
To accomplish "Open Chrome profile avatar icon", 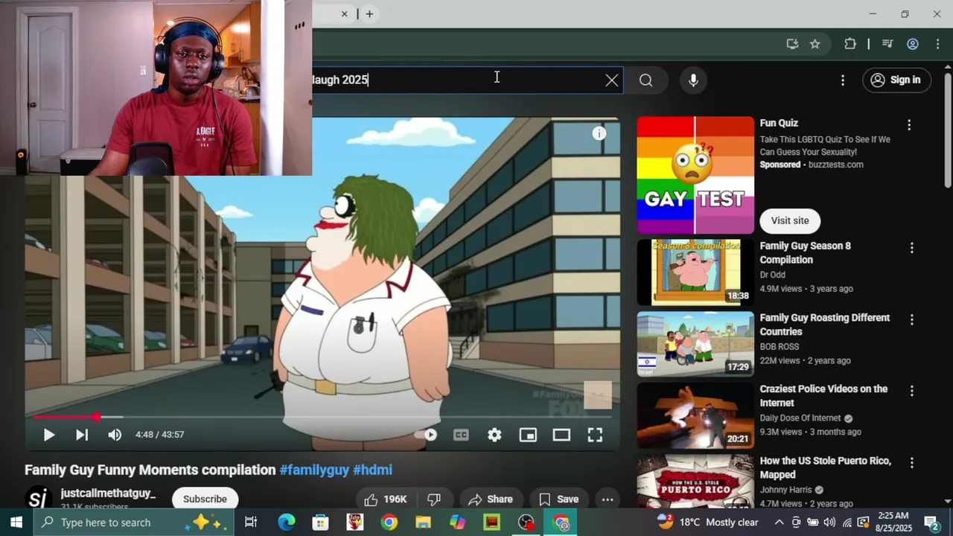I will coord(912,44).
